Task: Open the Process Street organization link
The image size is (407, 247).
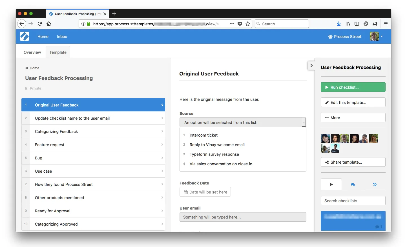Action: [345, 37]
